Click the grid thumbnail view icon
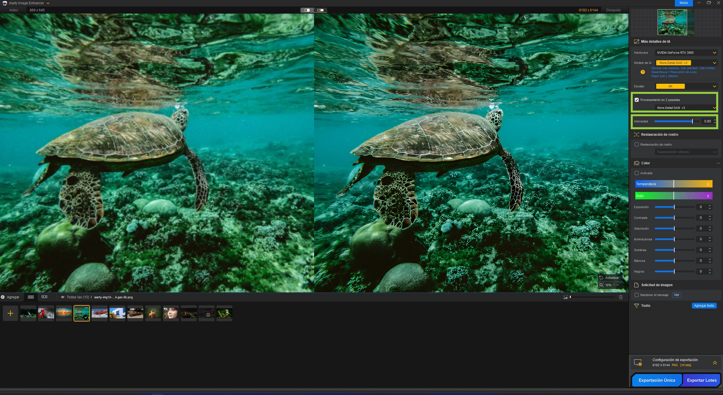 31,297
